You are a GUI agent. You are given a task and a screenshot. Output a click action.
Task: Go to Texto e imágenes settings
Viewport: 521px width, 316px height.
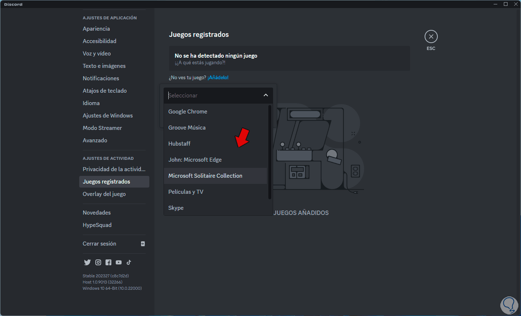114,66
